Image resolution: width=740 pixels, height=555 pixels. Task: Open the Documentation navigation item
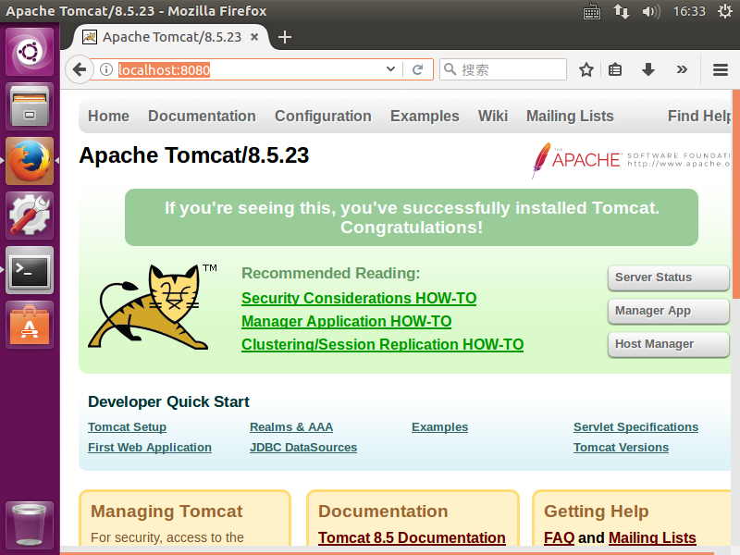click(x=202, y=117)
